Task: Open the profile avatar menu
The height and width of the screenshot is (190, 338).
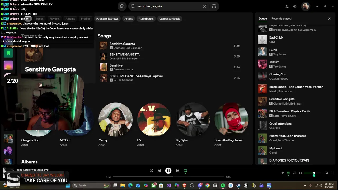Action: 306,6
